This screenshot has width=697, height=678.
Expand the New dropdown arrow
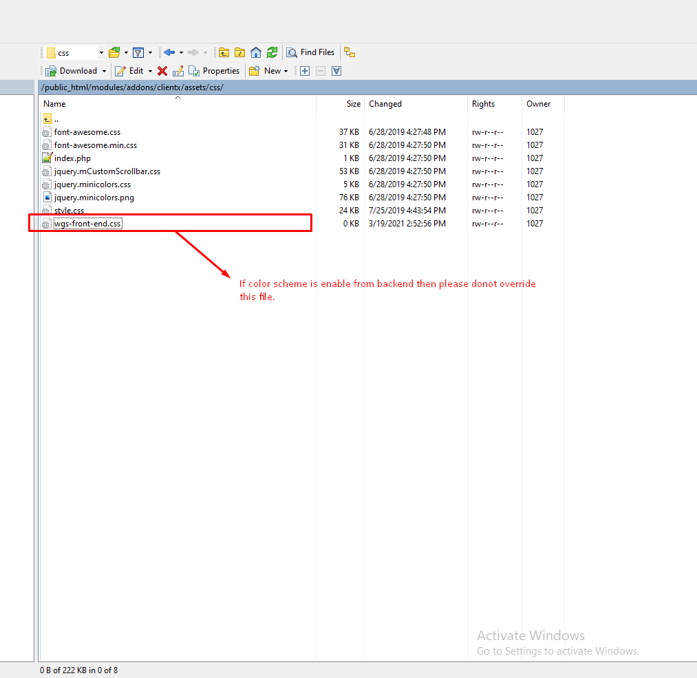[286, 71]
